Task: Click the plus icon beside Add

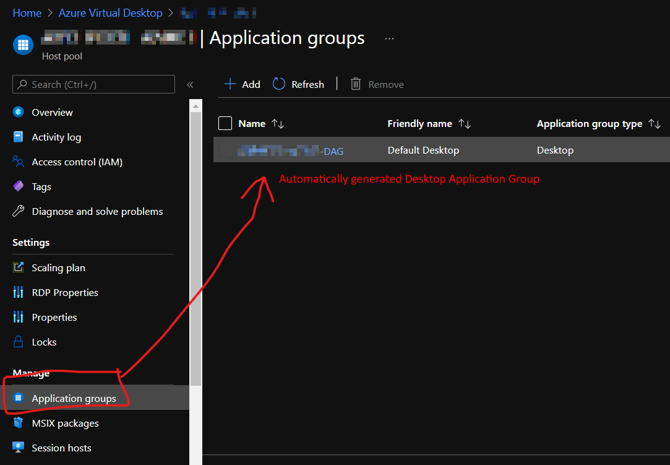Action: point(230,84)
